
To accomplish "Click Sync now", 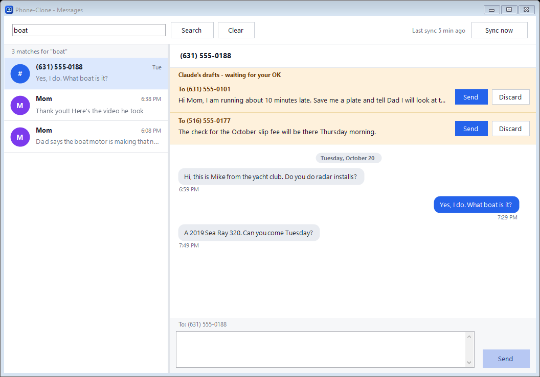I will (x=499, y=30).
